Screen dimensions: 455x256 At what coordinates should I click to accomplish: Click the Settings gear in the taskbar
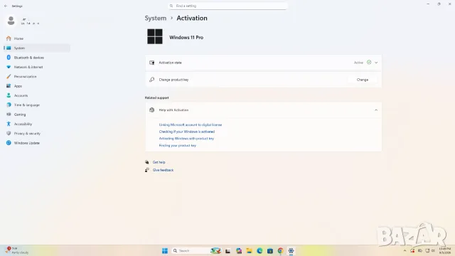tap(291, 251)
